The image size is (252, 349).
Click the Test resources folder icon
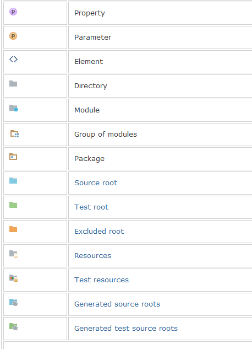(x=13, y=278)
